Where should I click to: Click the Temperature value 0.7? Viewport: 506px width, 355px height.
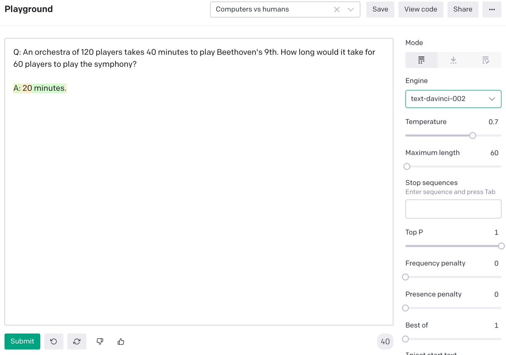coord(493,122)
